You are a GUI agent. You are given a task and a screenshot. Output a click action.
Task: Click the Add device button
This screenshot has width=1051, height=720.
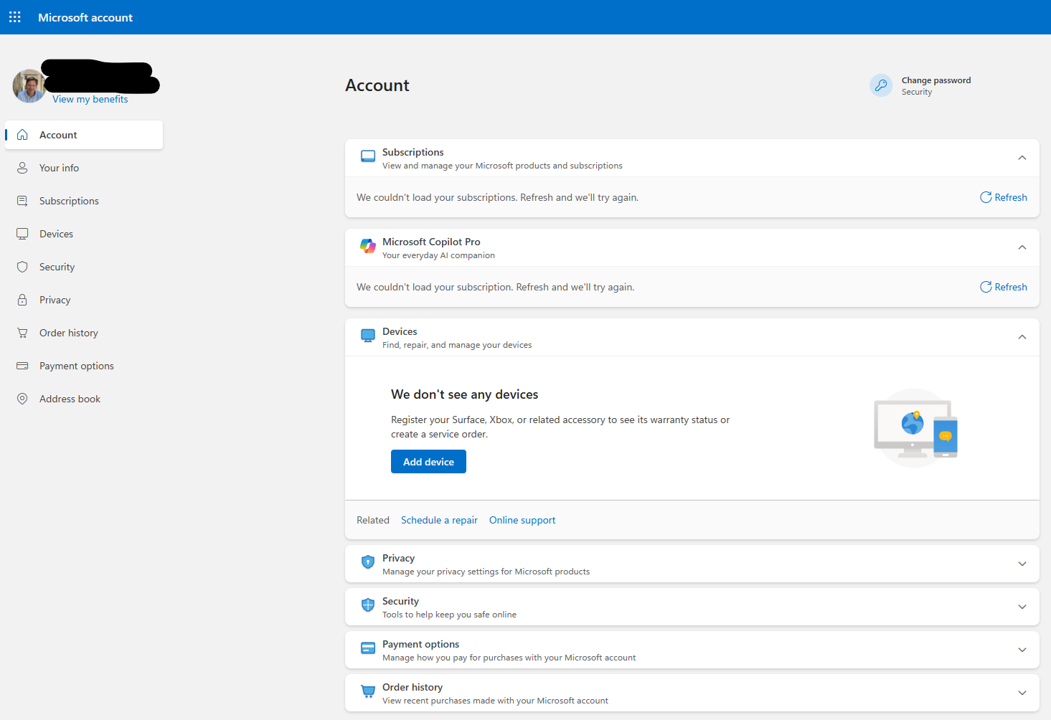pos(428,462)
